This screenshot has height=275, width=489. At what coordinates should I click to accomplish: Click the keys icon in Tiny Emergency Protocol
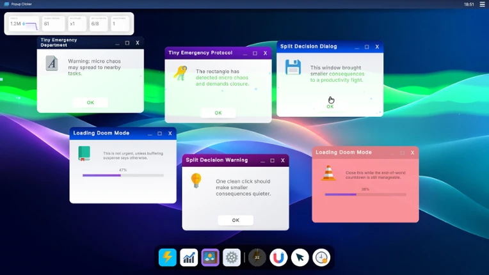pyautogui.click(x=180, y=73)
